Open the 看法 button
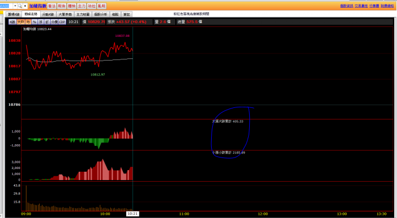 click(52, 6)
